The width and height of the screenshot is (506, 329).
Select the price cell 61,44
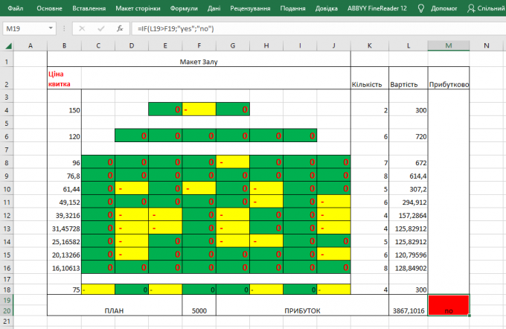tap(64, 189)
